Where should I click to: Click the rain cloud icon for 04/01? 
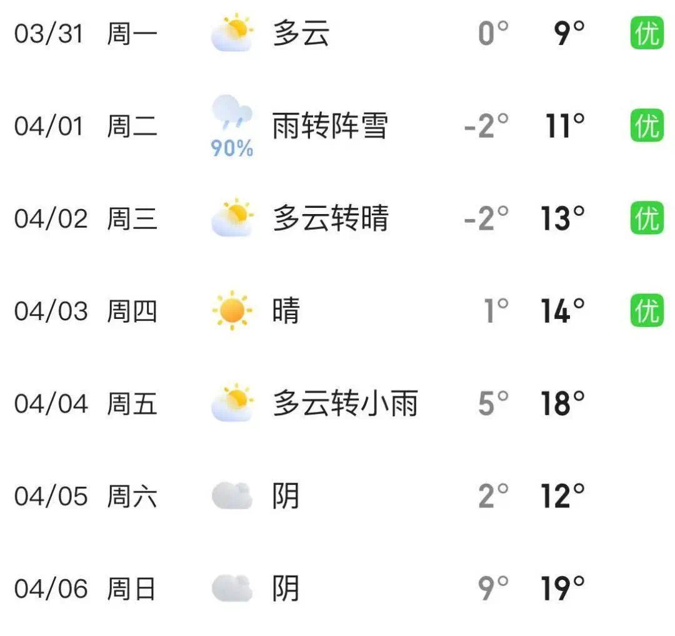[x=232, y=113]
